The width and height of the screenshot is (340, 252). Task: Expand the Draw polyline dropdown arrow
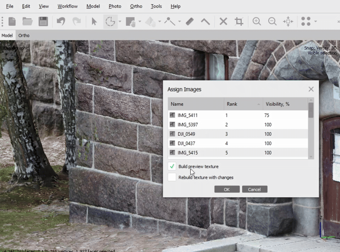(179, 22)
